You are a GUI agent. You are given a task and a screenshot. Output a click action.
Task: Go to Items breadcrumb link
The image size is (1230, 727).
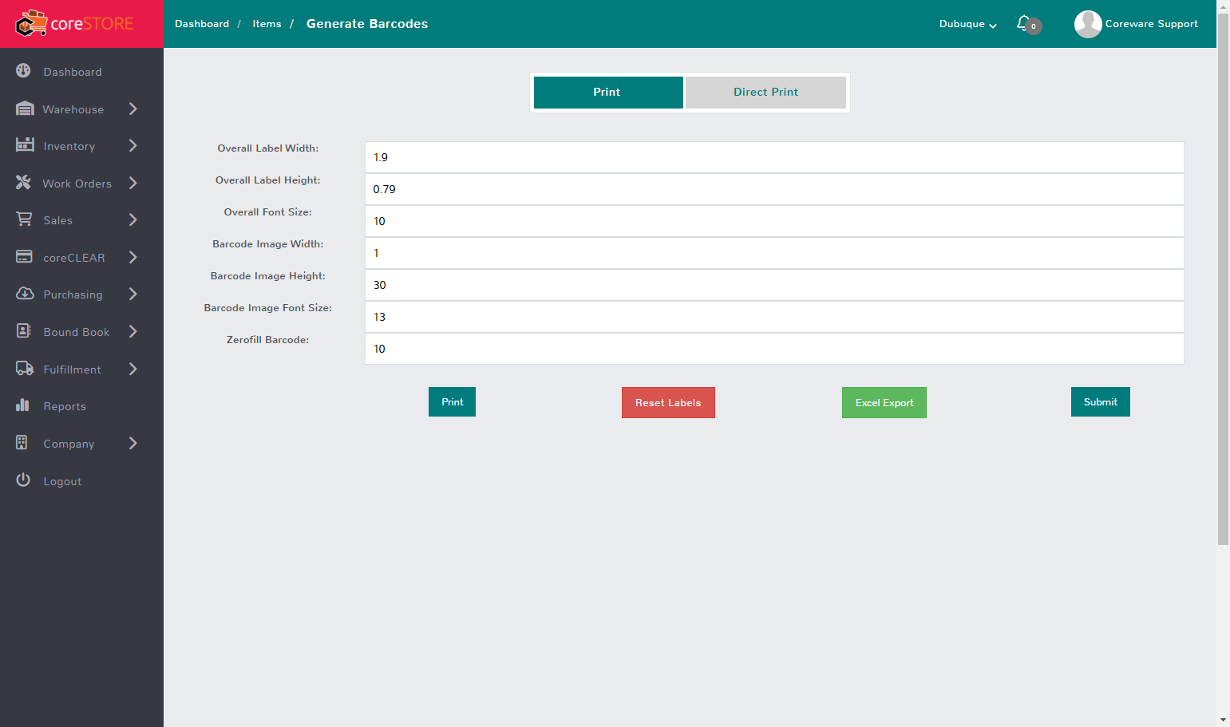[267, 24]
